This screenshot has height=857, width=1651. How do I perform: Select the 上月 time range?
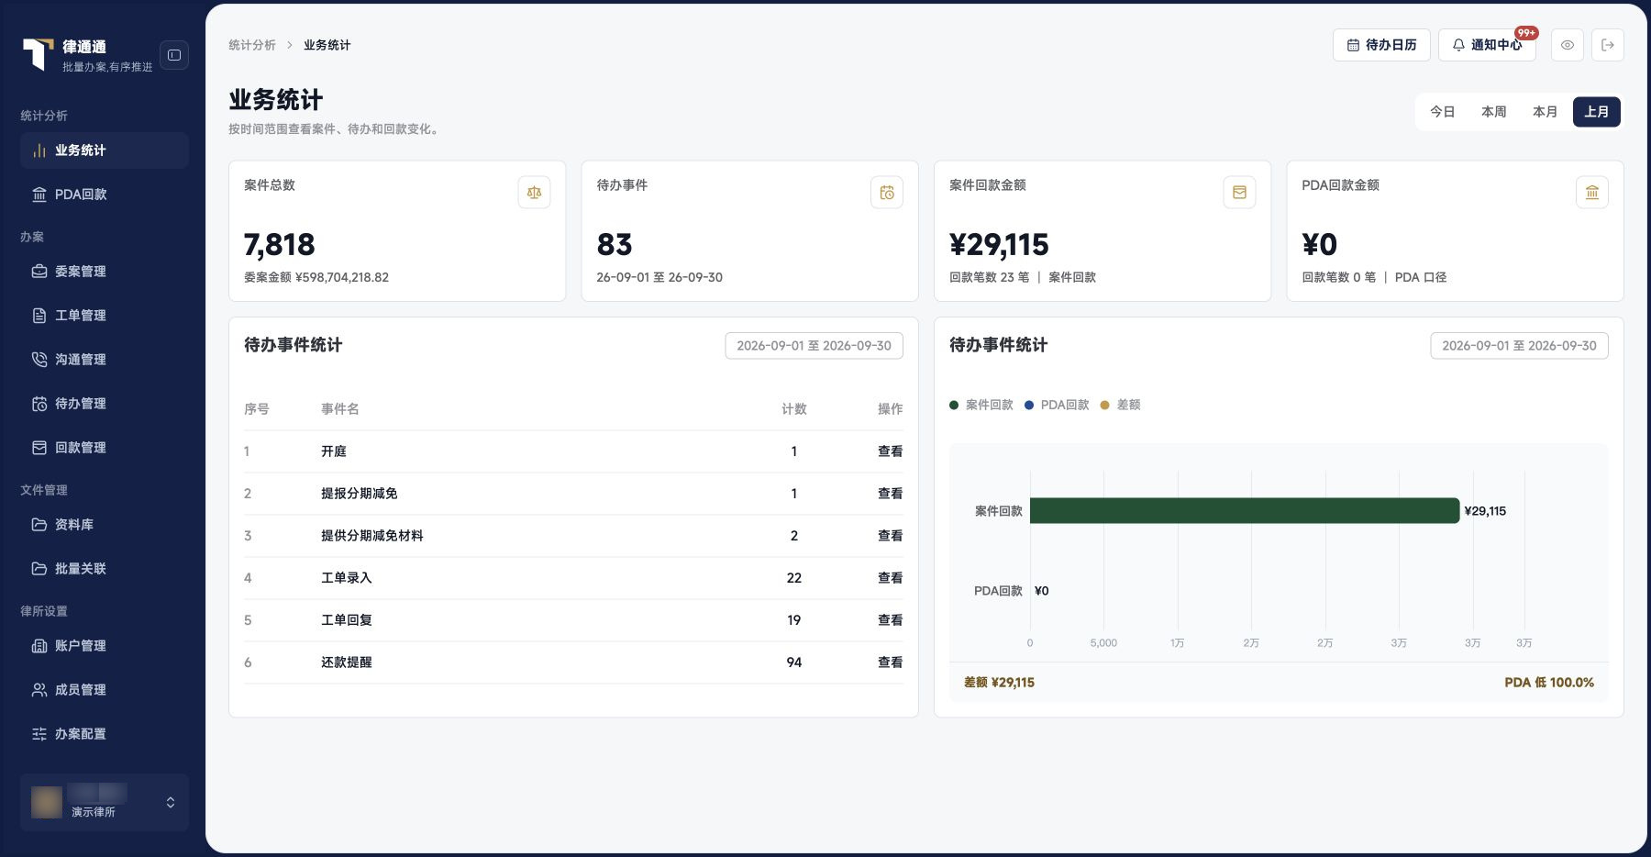pos(1597,112)
